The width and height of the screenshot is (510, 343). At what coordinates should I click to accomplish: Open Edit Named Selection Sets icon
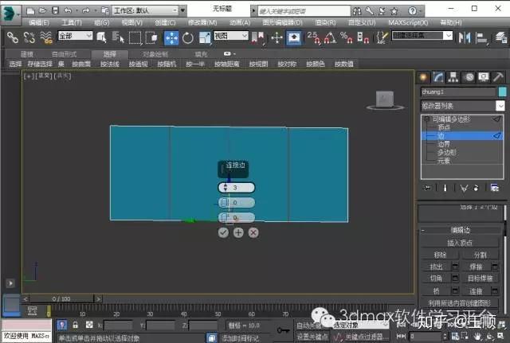point(382,37)
